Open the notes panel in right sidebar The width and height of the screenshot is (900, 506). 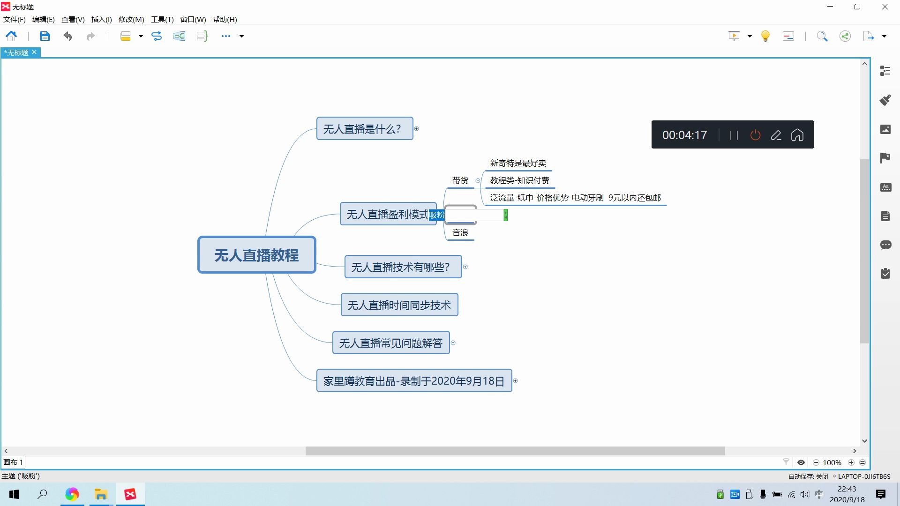[x=885, y=216]
